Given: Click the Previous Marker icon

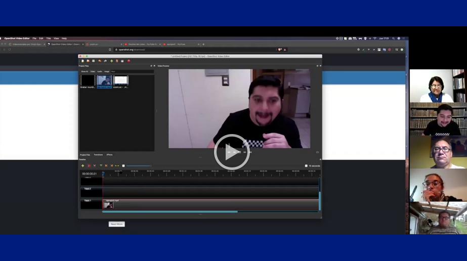Looking at the screenshot, I should tap(106, 166).
